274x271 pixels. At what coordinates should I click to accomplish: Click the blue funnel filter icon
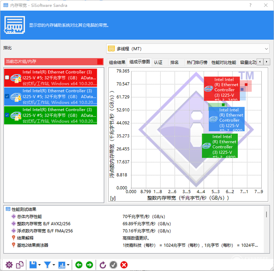click(47, 265)
